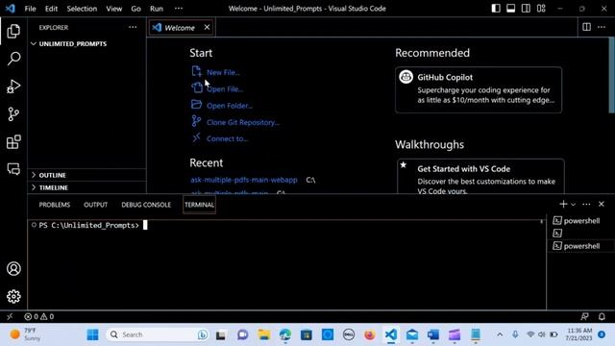Open Firefox from the taskbar

click(369, 334)
